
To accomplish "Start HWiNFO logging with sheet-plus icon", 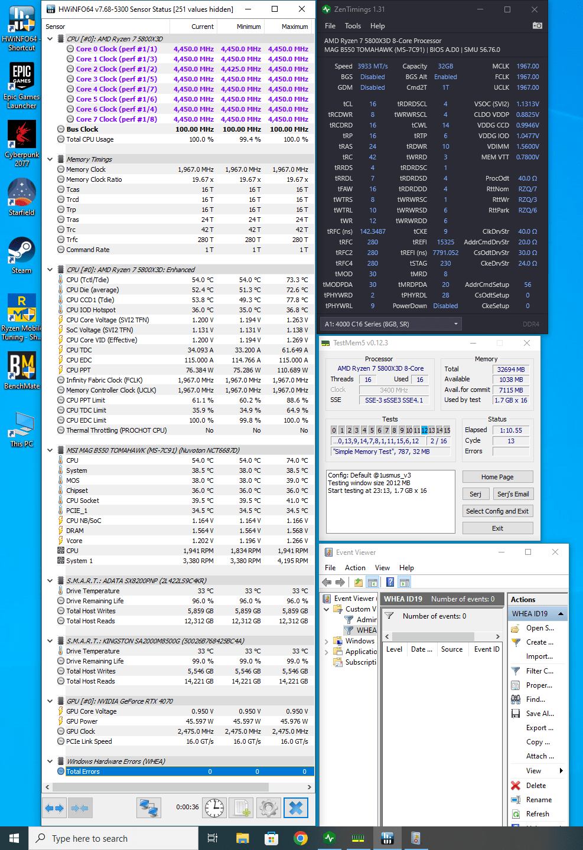I will pyautogui.click(x=241, y=807).
